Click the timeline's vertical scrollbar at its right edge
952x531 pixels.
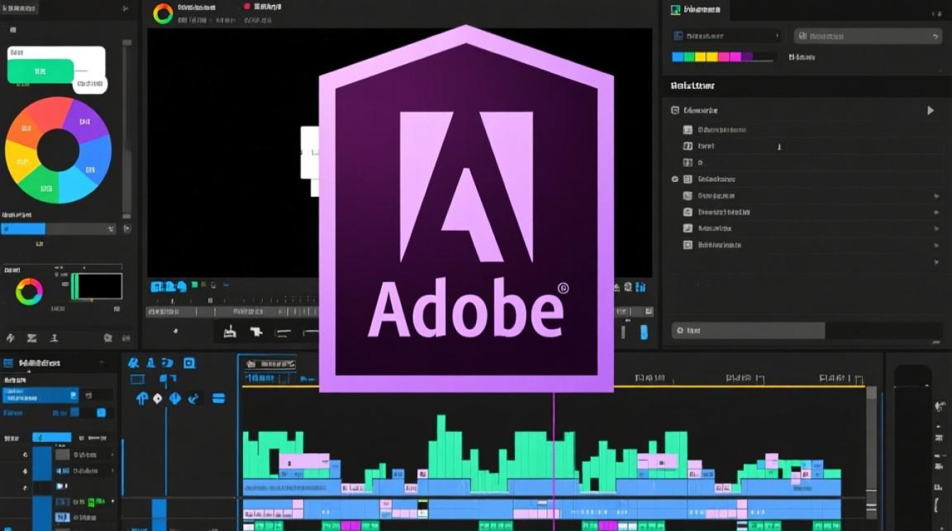pyautogui.click(x=871, y=453)
